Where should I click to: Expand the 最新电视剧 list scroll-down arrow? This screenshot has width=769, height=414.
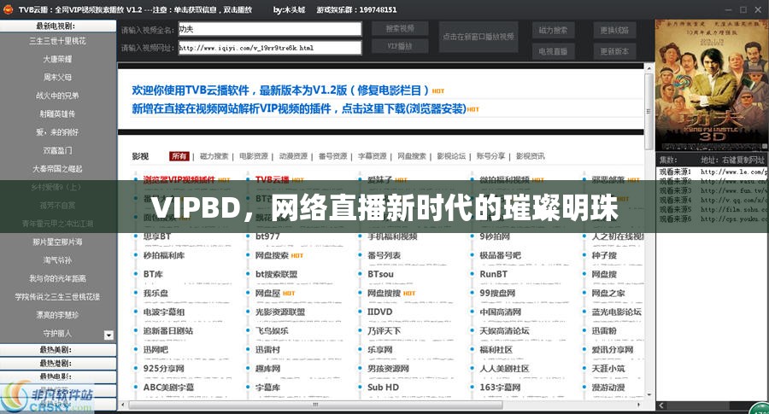(x=109, y=335)
